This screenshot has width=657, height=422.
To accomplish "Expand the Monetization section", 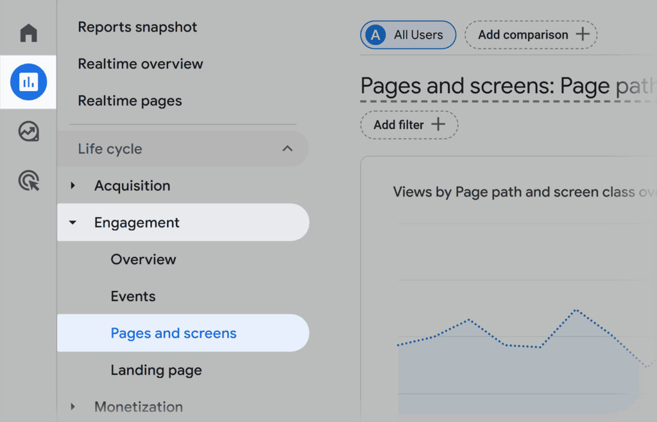I will coord(73,407).
